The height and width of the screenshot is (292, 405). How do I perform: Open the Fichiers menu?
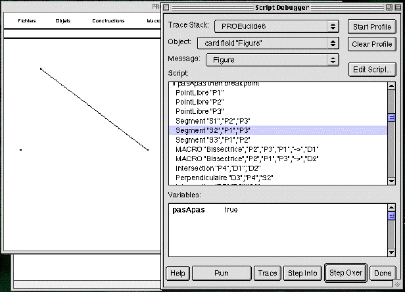tap(27, 21)
